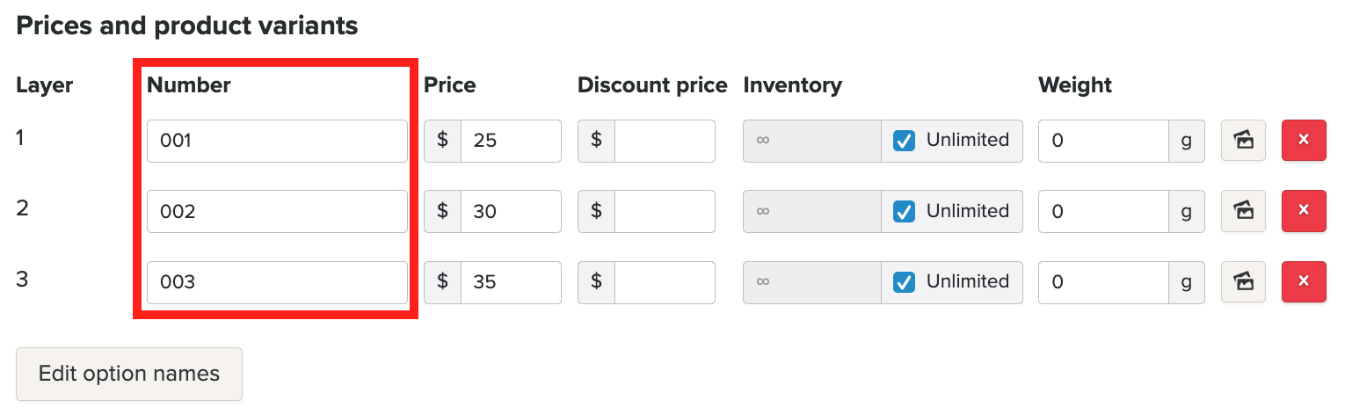Click the Edit option names button
The height and width of the screenshot is (415, 1345).
click(128, 374)
